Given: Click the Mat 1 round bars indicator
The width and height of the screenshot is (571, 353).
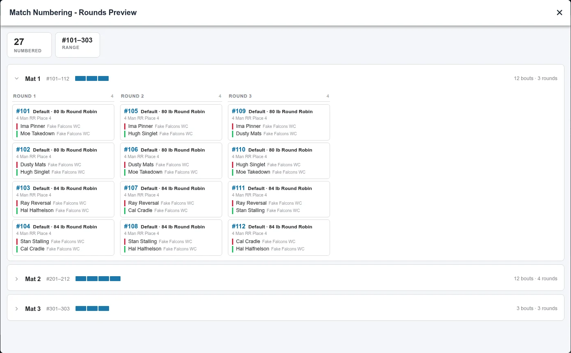Looking at the screenshot, I should click(92, 78).
